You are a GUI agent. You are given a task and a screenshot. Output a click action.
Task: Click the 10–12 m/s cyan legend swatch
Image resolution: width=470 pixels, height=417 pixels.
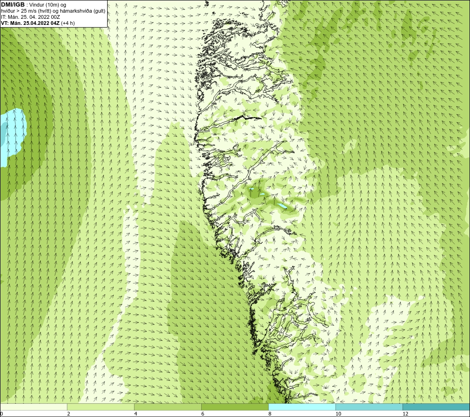[x=369, y=407]
